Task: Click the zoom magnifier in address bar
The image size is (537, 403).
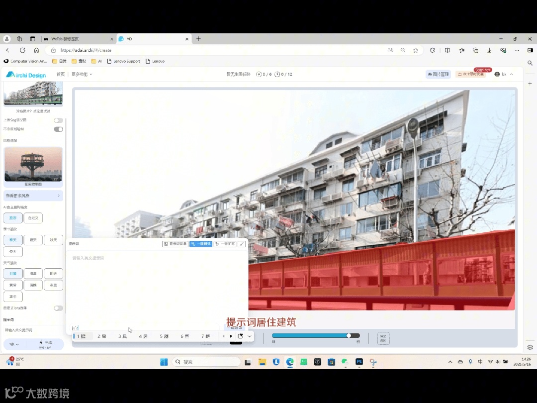Action: (x=403, y=50)
